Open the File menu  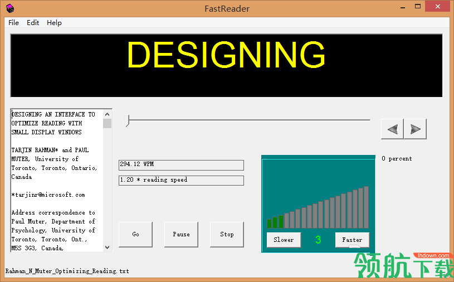click(x=13, y=23)
